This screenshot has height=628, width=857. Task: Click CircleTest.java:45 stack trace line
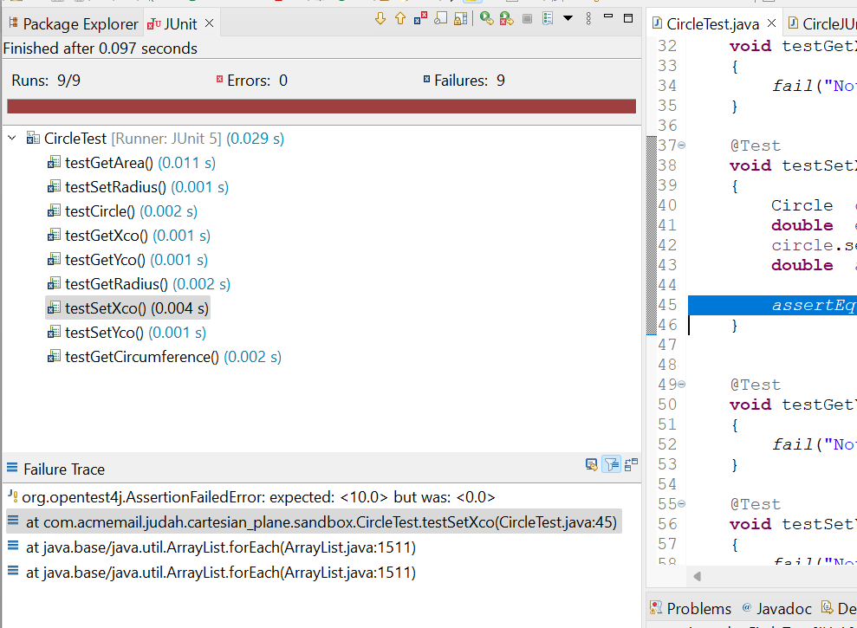[321, 522]
